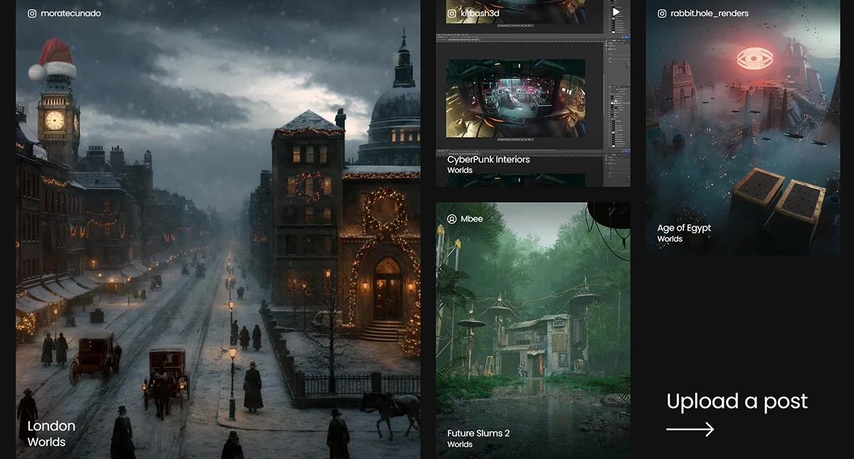The image size is (854, 459).
Task: Click the Instagram icon beside rabbit.hole_renders
Action: (x=662, y=14)
